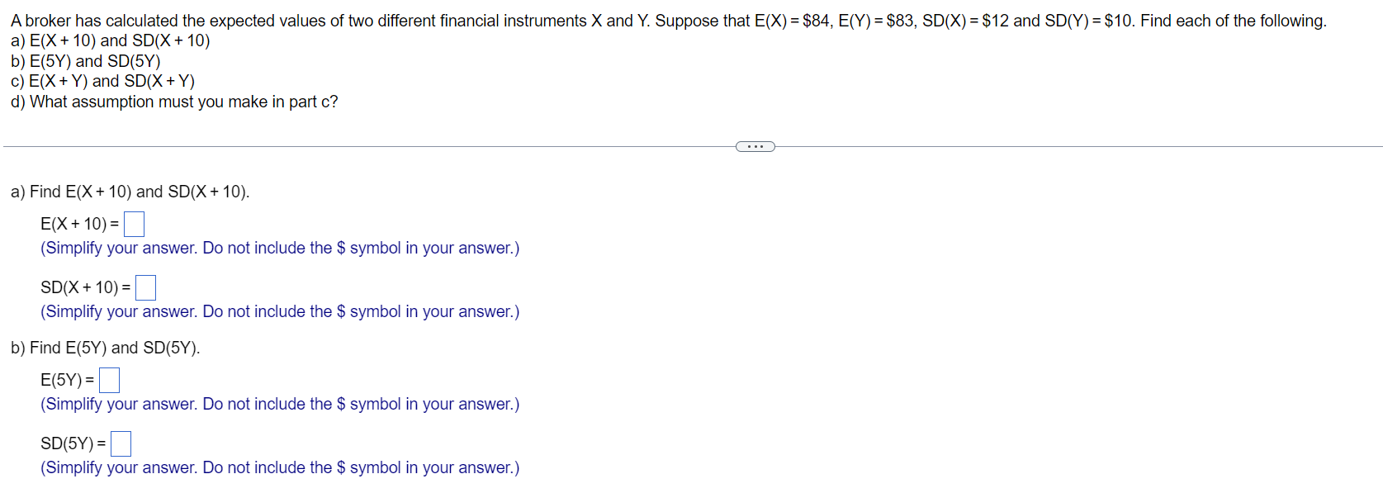Viewport: 1383px width, 493px height.
Task: Select the part a question heading
Action: tap(128, 192)
